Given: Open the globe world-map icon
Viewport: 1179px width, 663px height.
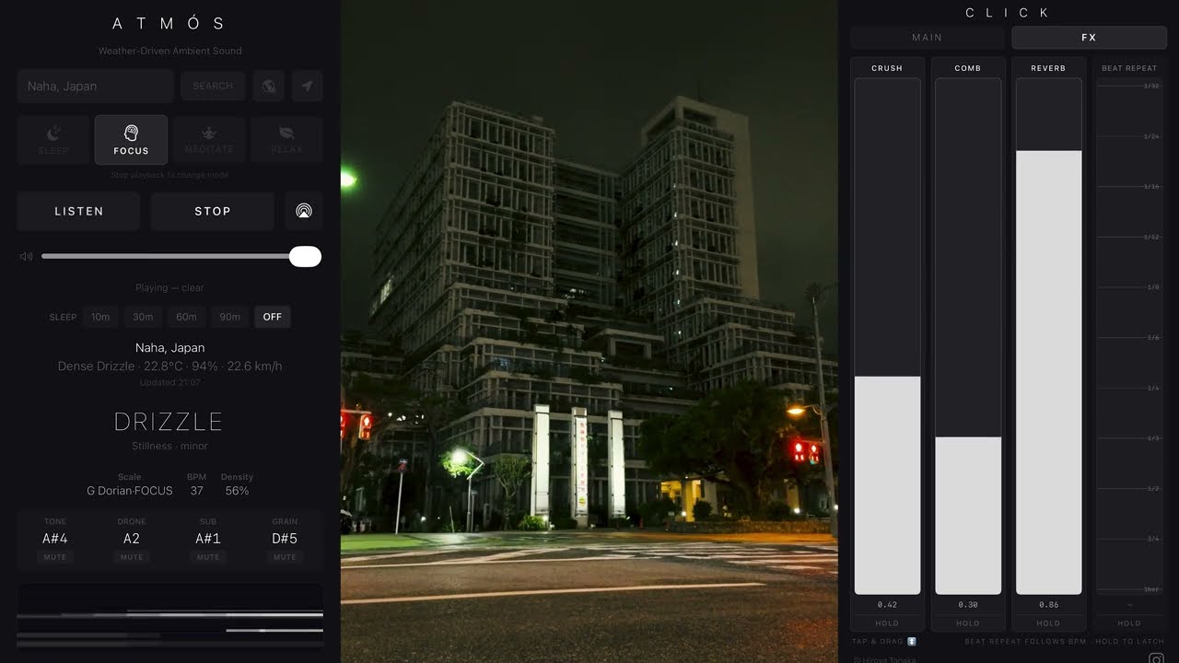Looking at the screenshot, I should point(268,86).
